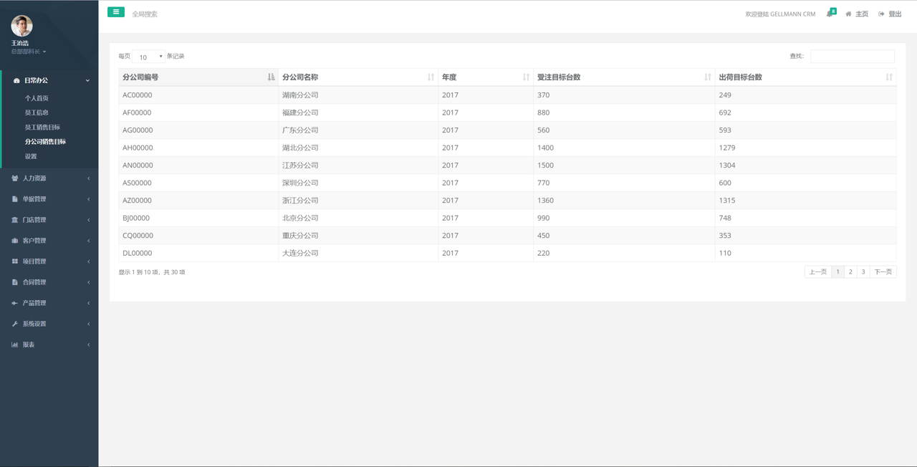Sort by 分公司编号 column sort icon
Screen dimensions: 917x467
click(271, 77)
